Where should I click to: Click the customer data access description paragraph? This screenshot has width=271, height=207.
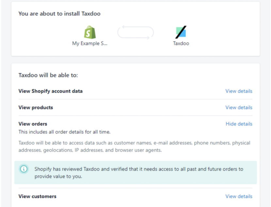135,146
